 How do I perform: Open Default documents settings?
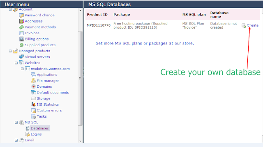coord(53,93)
